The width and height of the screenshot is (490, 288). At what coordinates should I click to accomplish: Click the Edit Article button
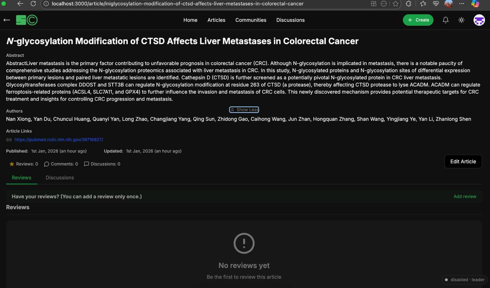tap(463, 161)
